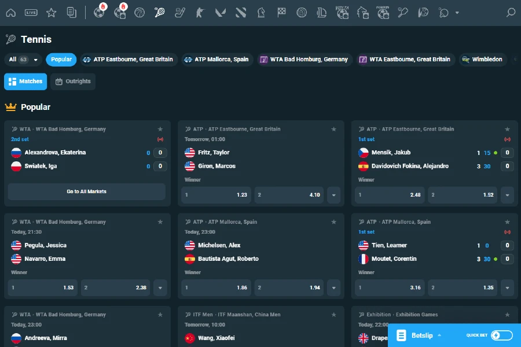The width and height of the screenshot is (521, 347).
Task: Select the volleyball sport icon
Action: click(301, 12)
